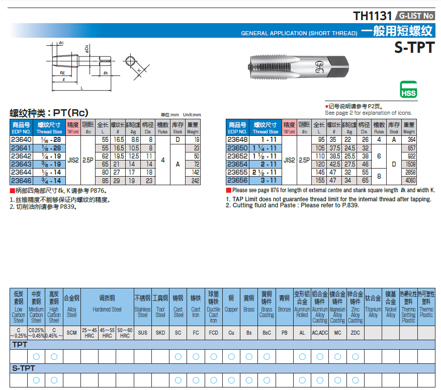Select EDP number 23652
Image resolution: width=441 pixels, height=390 pixels.
coord(238,156)
